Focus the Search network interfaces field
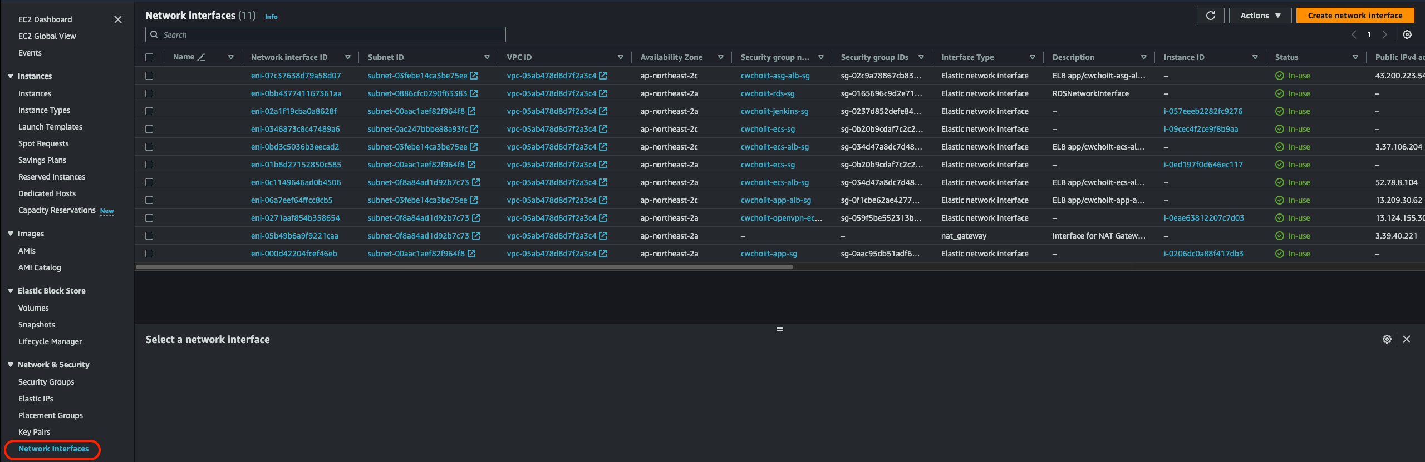The width and height of the screenshot is (1425, 462). pyautogui.click(x=326, y=34)
